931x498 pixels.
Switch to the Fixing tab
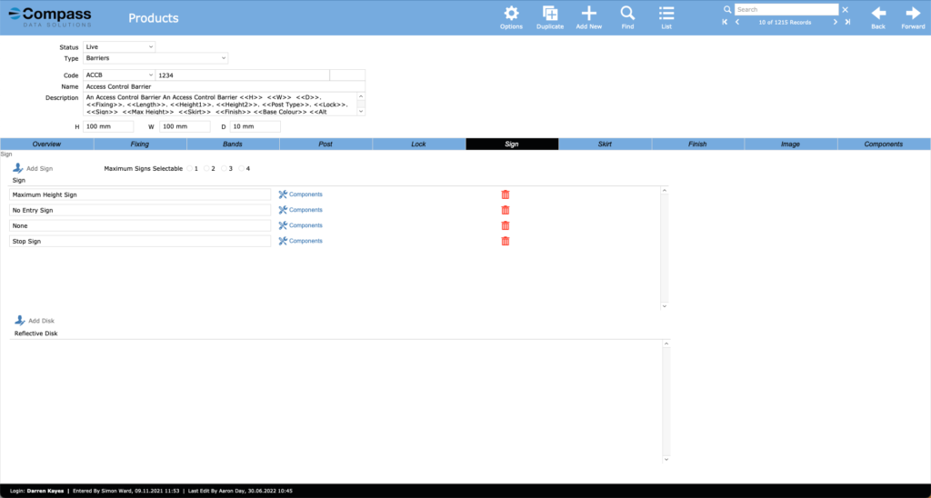pyautogui.click(x=139, y=144)
